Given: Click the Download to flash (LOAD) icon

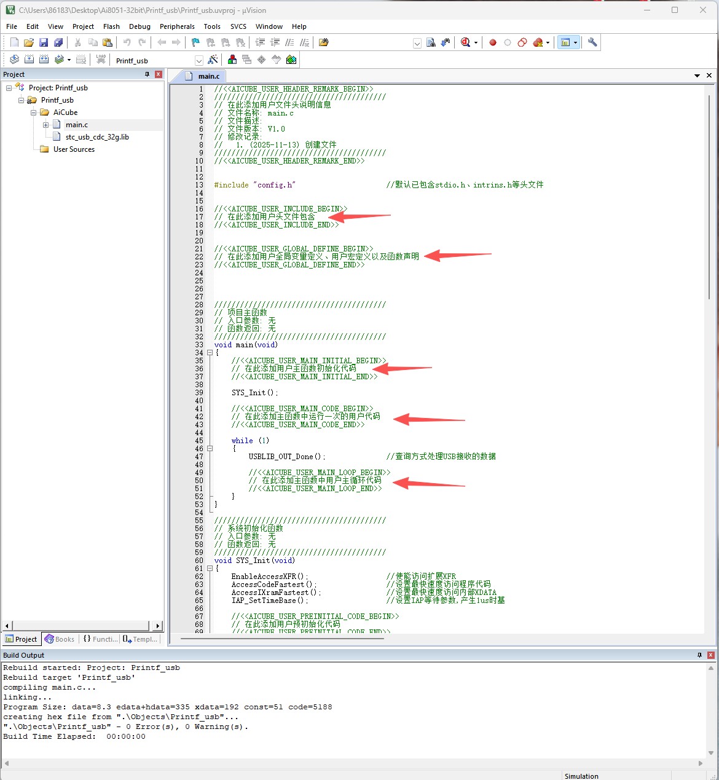Looking at the screenshot, I should click(101, 60).
